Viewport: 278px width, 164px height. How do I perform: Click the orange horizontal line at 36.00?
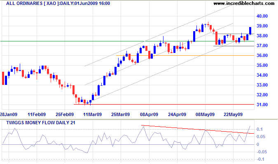[x=185, y=56]
